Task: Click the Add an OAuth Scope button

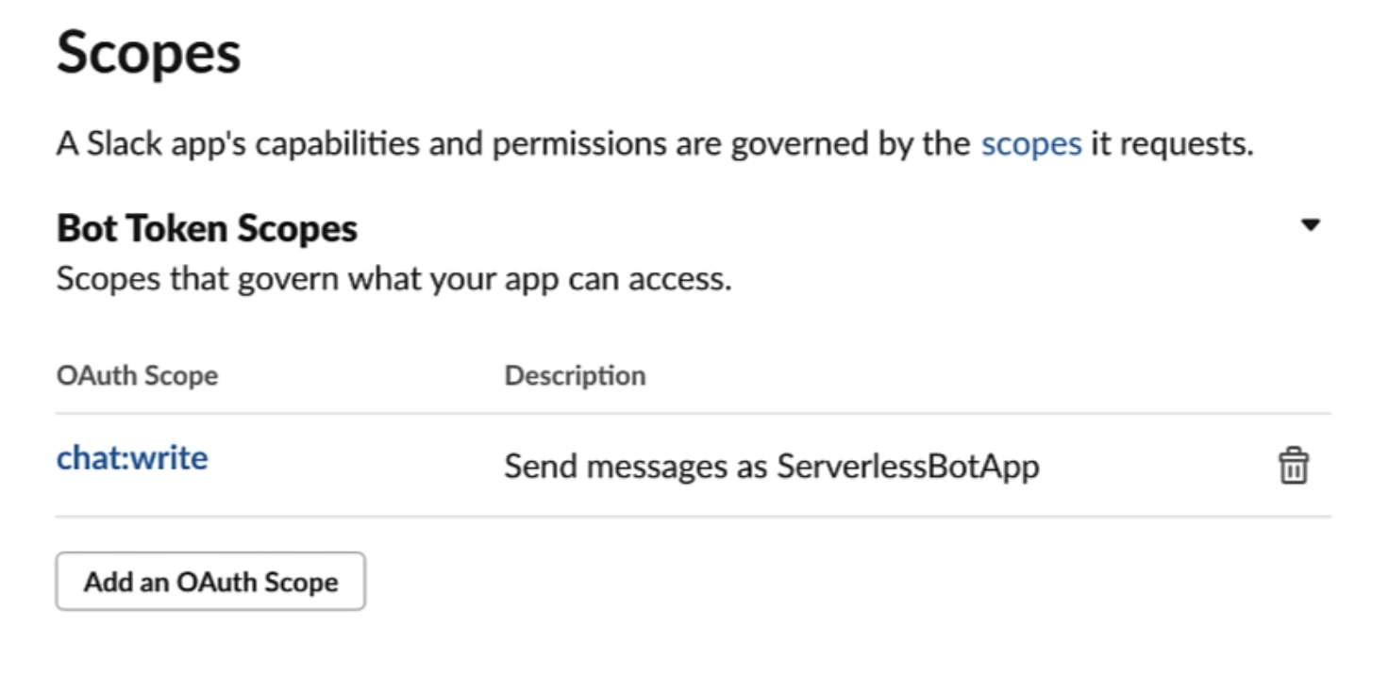Action: pyautogui.click(x=210, y=582)
